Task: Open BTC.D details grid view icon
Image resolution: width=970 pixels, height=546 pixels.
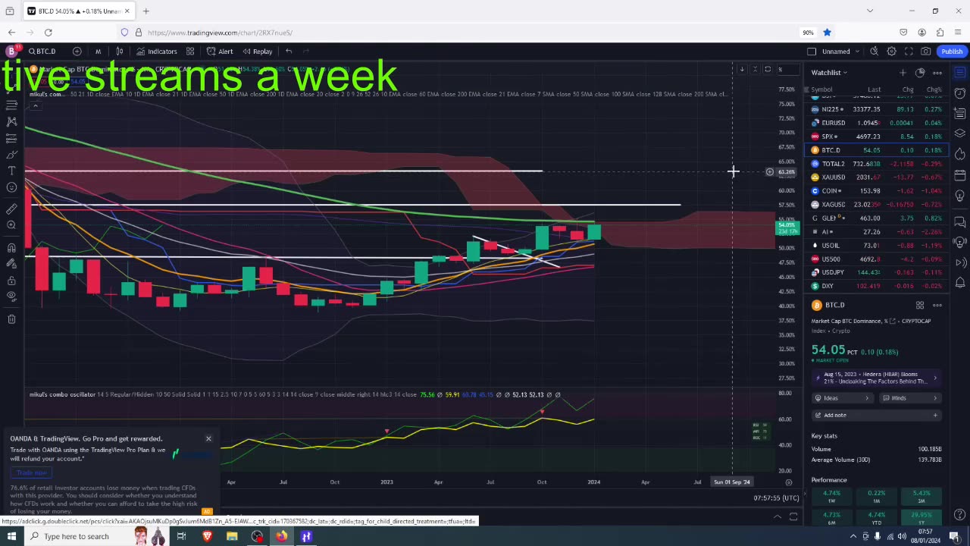Action: [x=920, y=305]
